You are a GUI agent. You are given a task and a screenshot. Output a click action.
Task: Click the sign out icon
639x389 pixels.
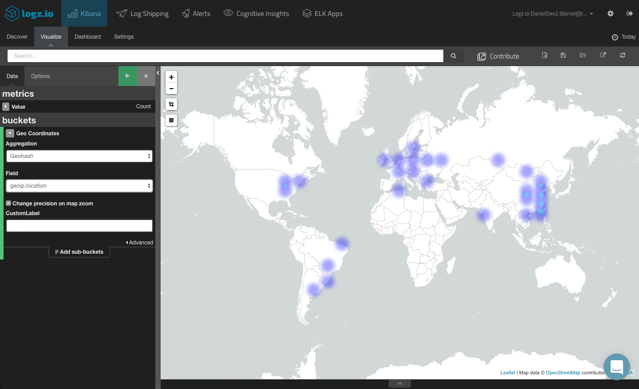coord(629,13)
